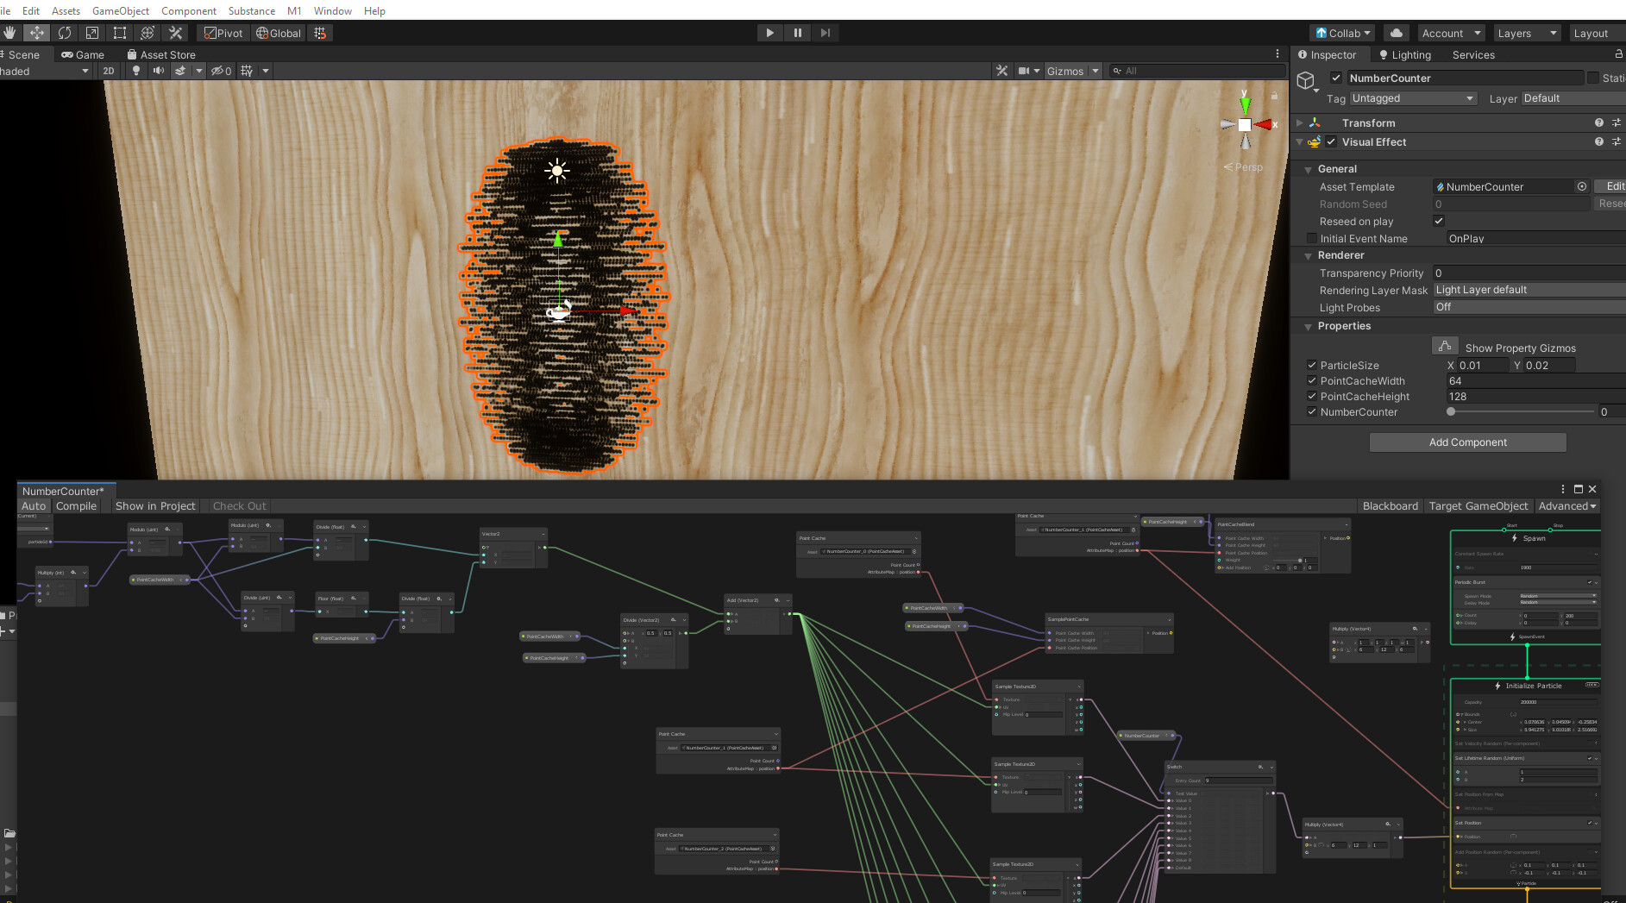The height and width of the screenshot is (903, 1626).
Task: Open the GameObject menu
Action: tap(120, 10)
